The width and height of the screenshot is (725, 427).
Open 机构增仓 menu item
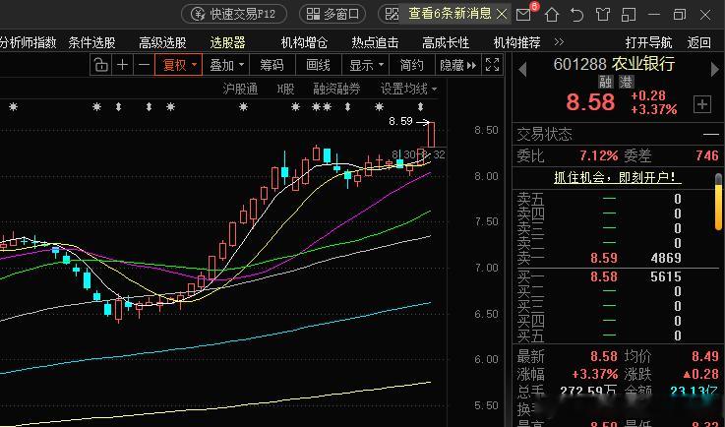point(304,43)
